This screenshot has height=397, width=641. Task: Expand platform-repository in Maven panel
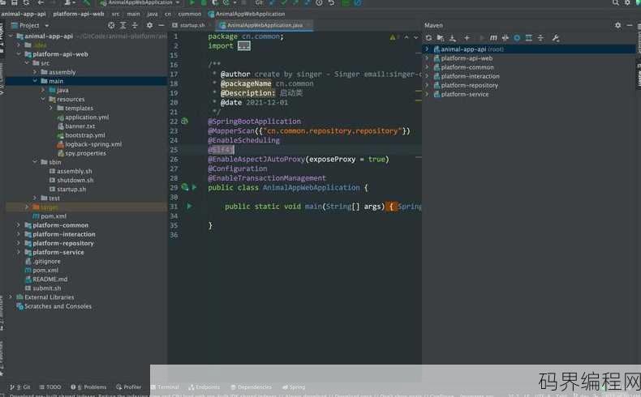coord(427,85)
